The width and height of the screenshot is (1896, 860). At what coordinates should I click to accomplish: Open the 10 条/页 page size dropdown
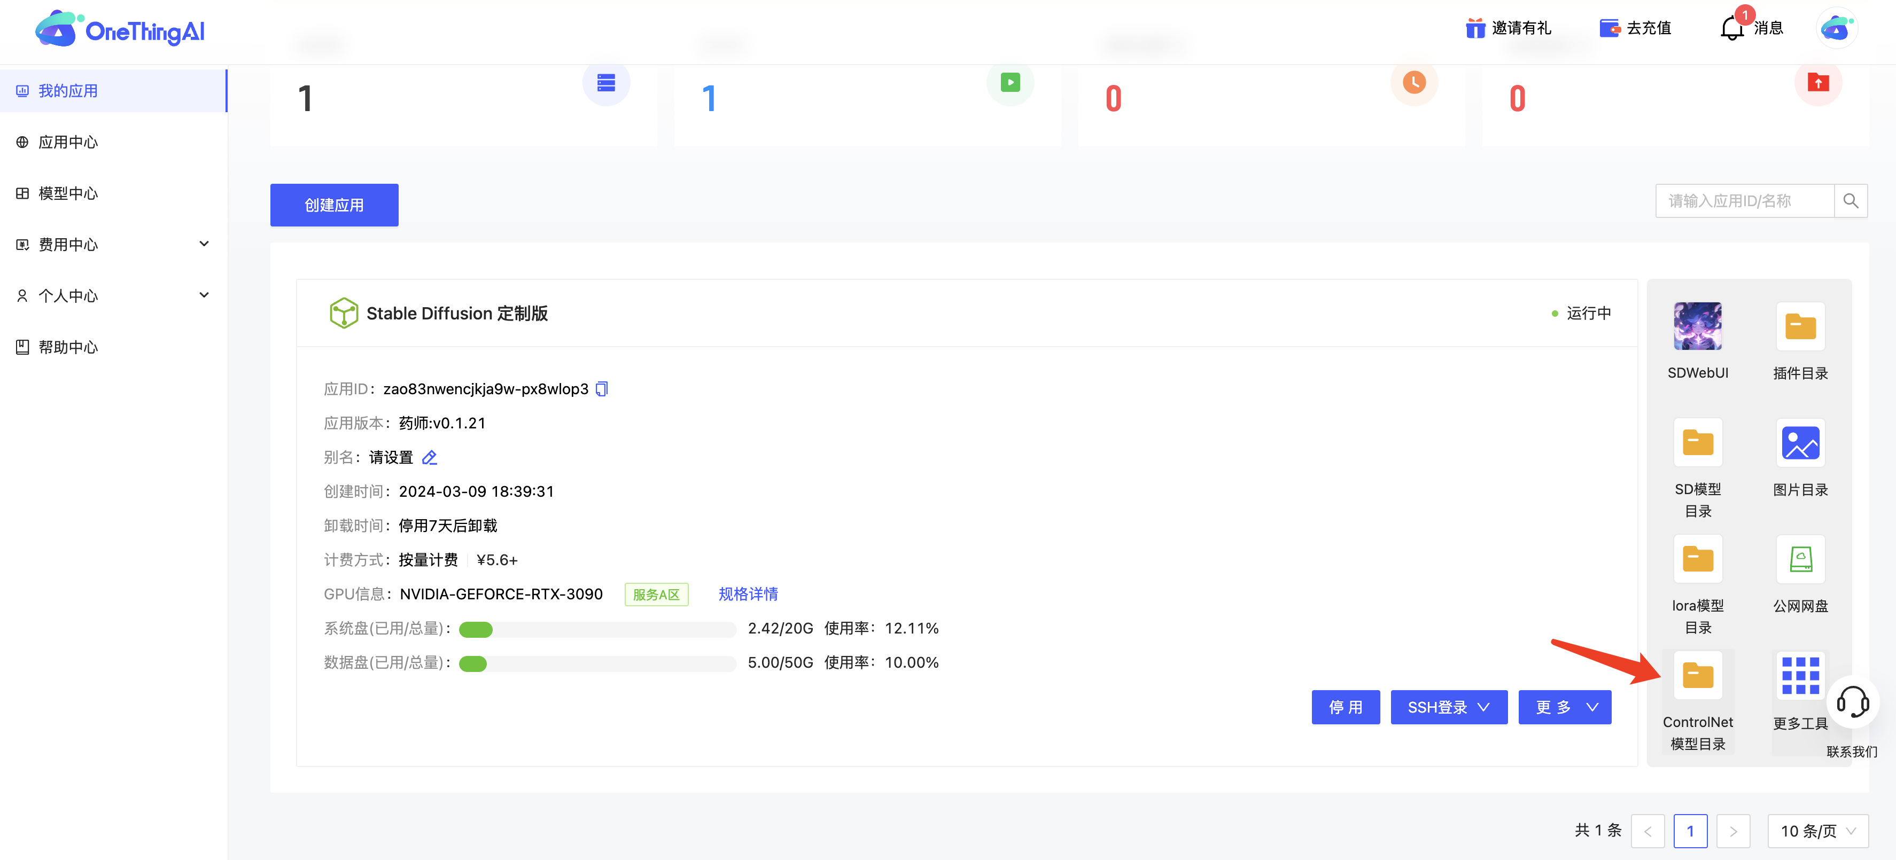(1817, 831)
